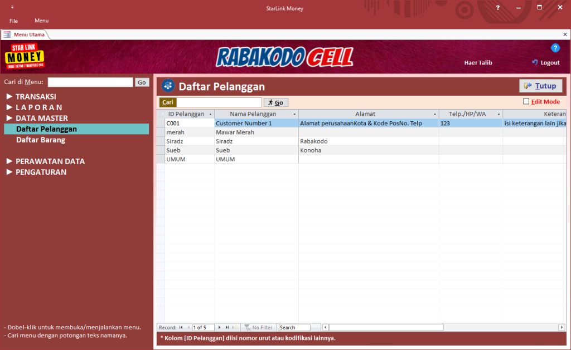The width and height of the screenshot is (571, 350).
Task: Go to next record in navigator
Action: (219, 328)
